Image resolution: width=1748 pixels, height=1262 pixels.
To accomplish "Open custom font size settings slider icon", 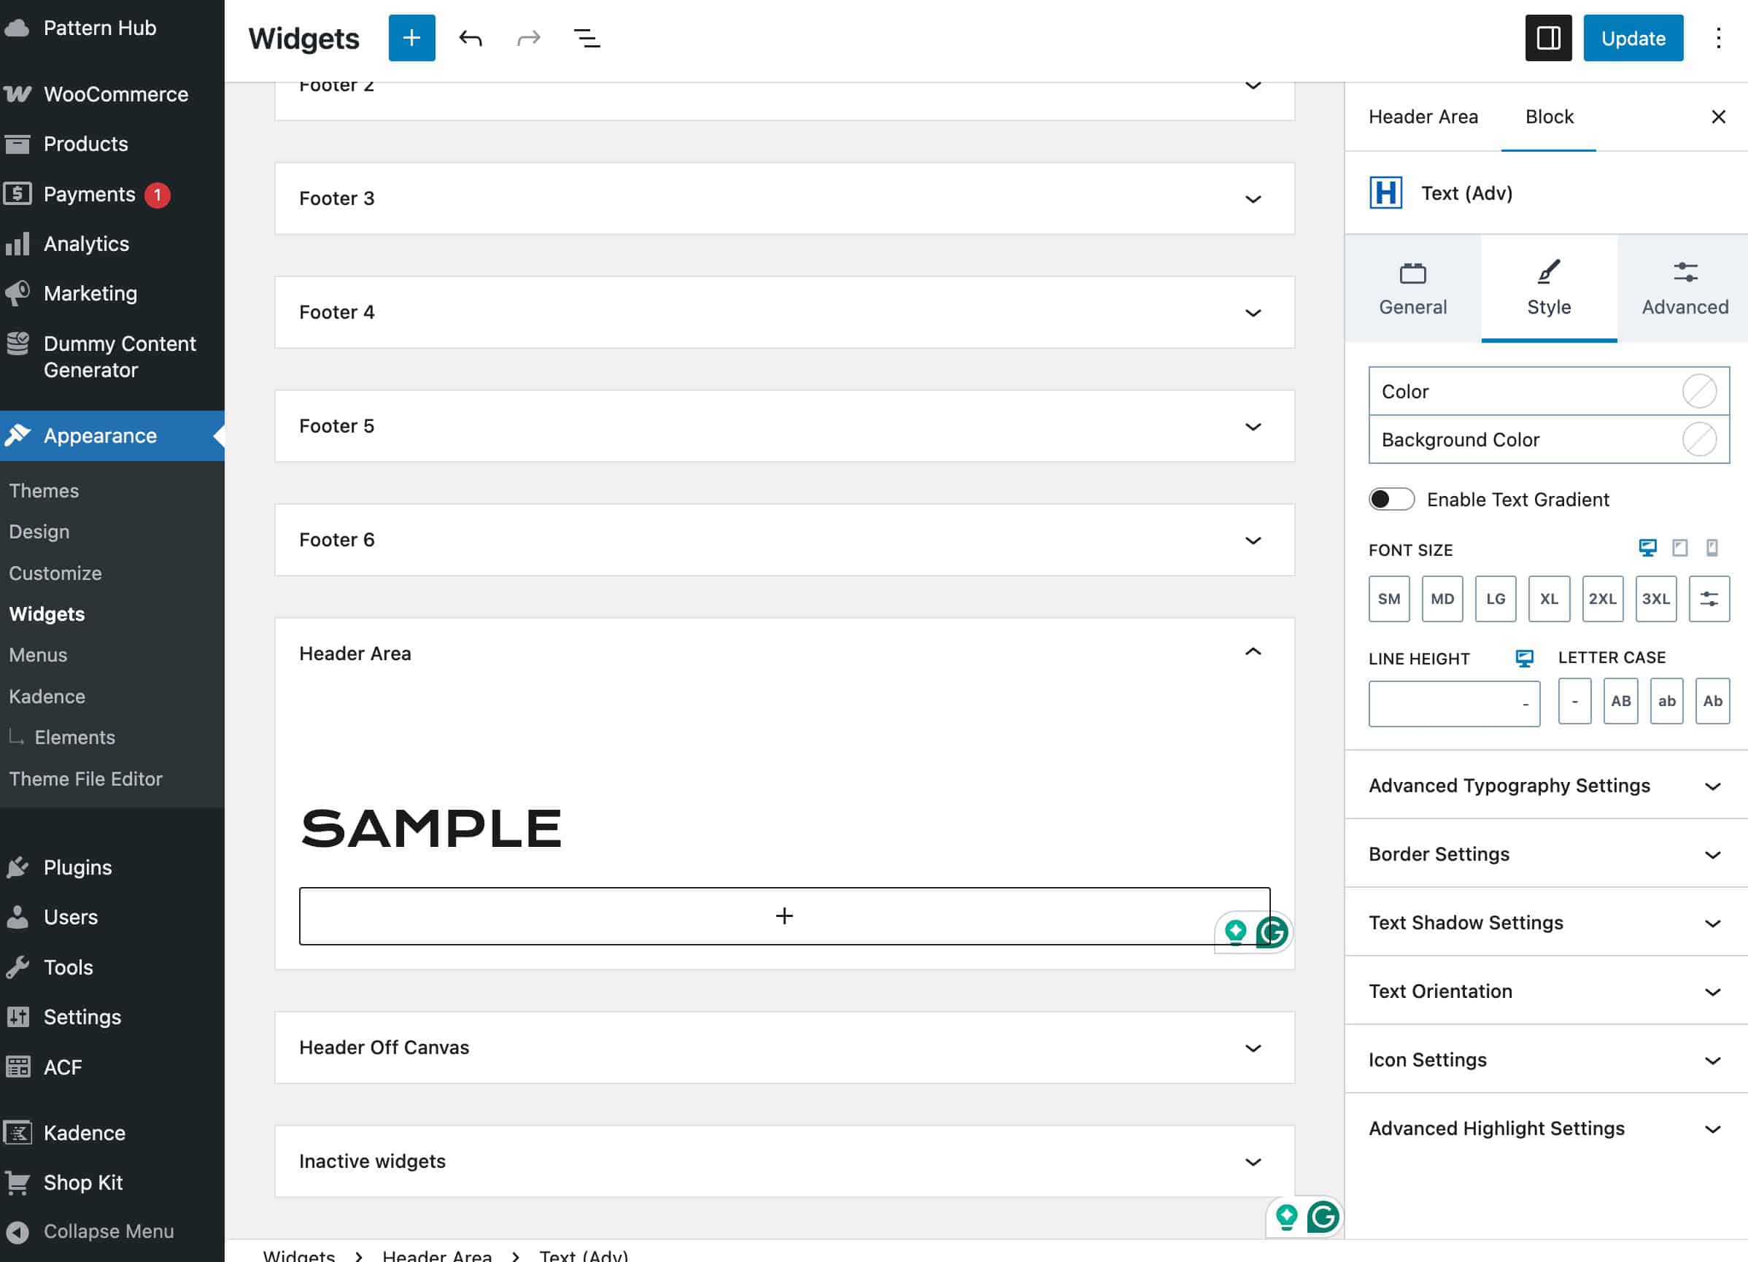I will click(1709, 599).
